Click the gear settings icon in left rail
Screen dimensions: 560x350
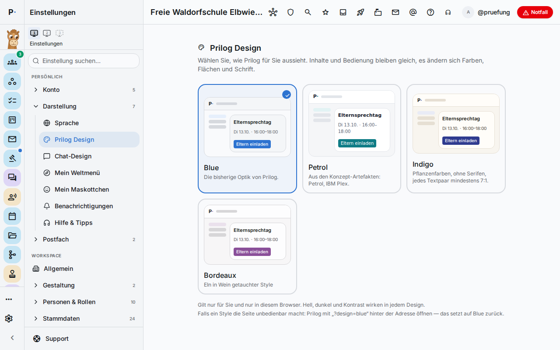point(9,318)
